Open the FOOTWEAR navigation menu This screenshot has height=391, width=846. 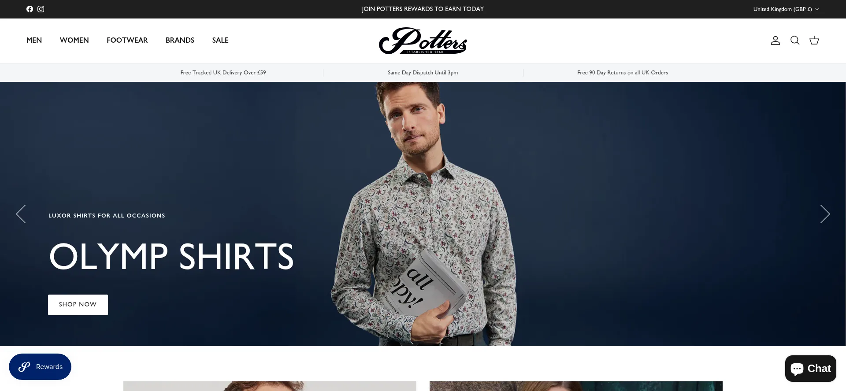coord(127,40)
